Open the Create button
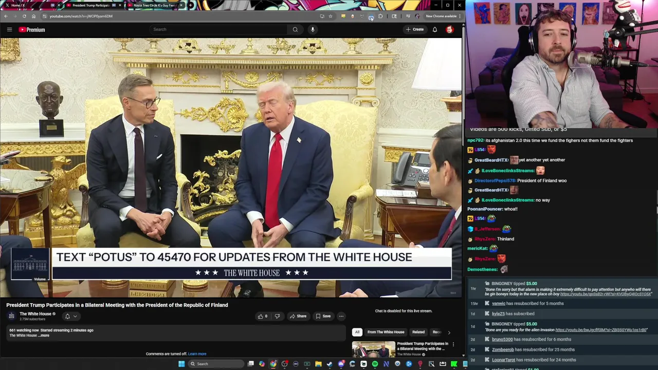 tap(415, 29)
